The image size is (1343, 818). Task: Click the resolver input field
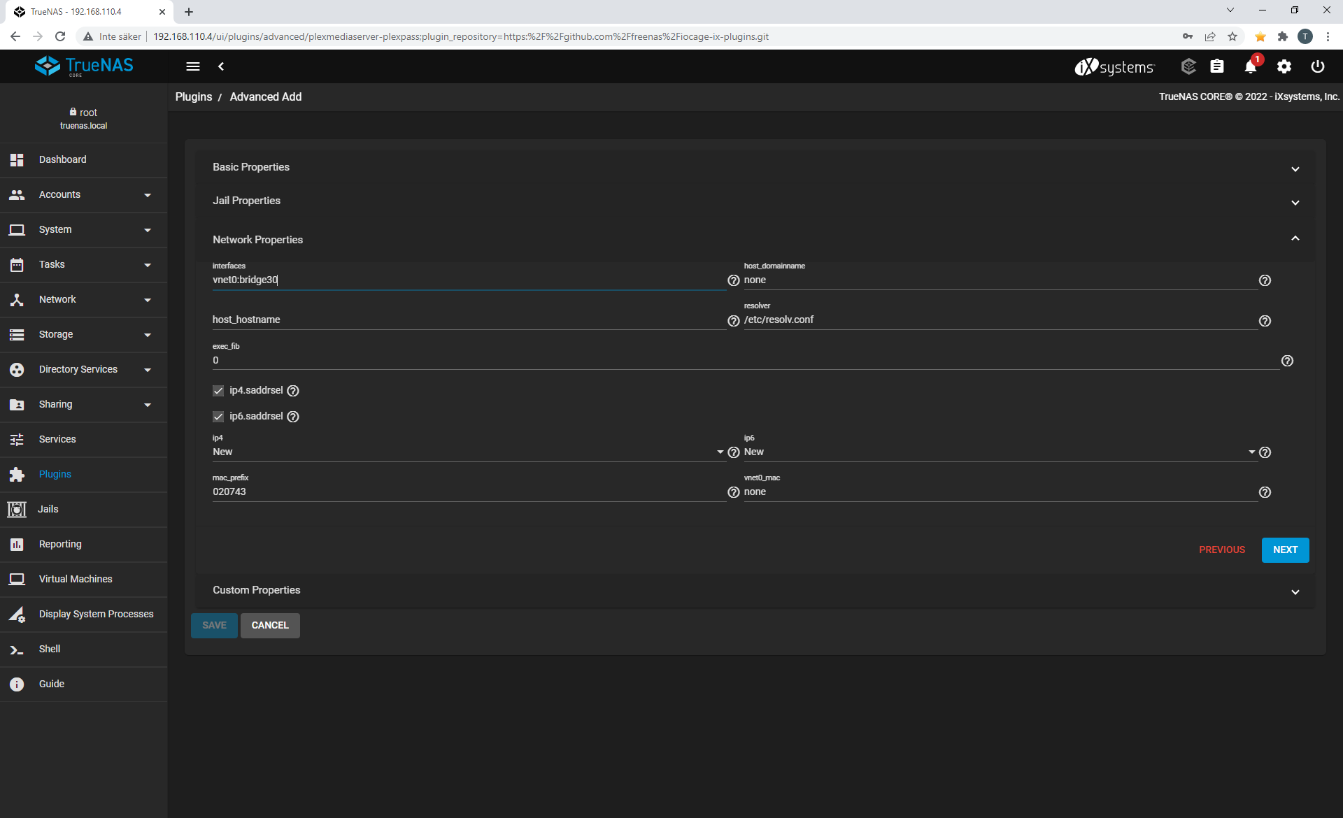point(1000,320)
